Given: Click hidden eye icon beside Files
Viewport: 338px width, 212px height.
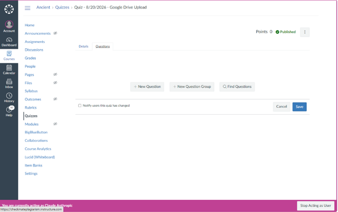Looking at the screenshot, I should 55,82.
